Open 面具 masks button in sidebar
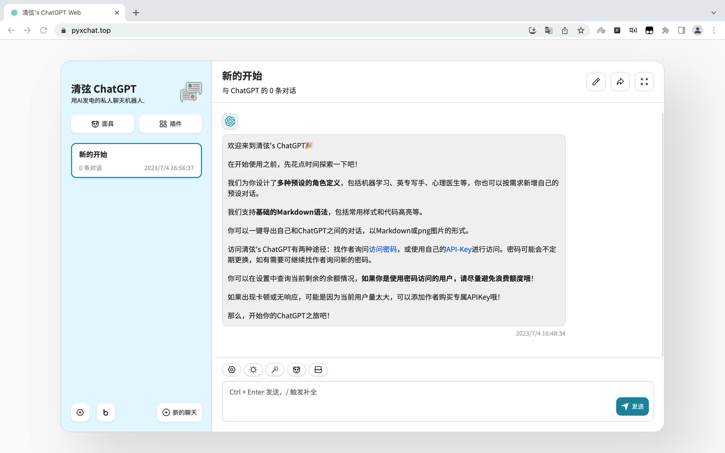The height and width of the screenshot is (453, 725). click(103, 124)
